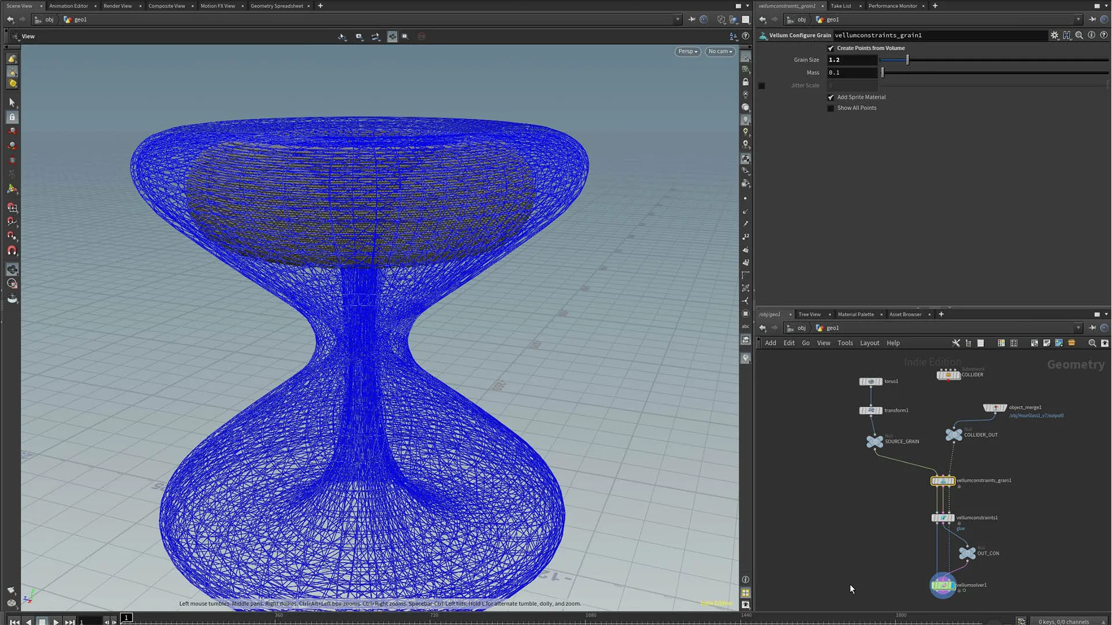Click the Grain Size slider handle
This screenshot has height=625, width=1112.
pyautogui.click(x=907, y=60)
